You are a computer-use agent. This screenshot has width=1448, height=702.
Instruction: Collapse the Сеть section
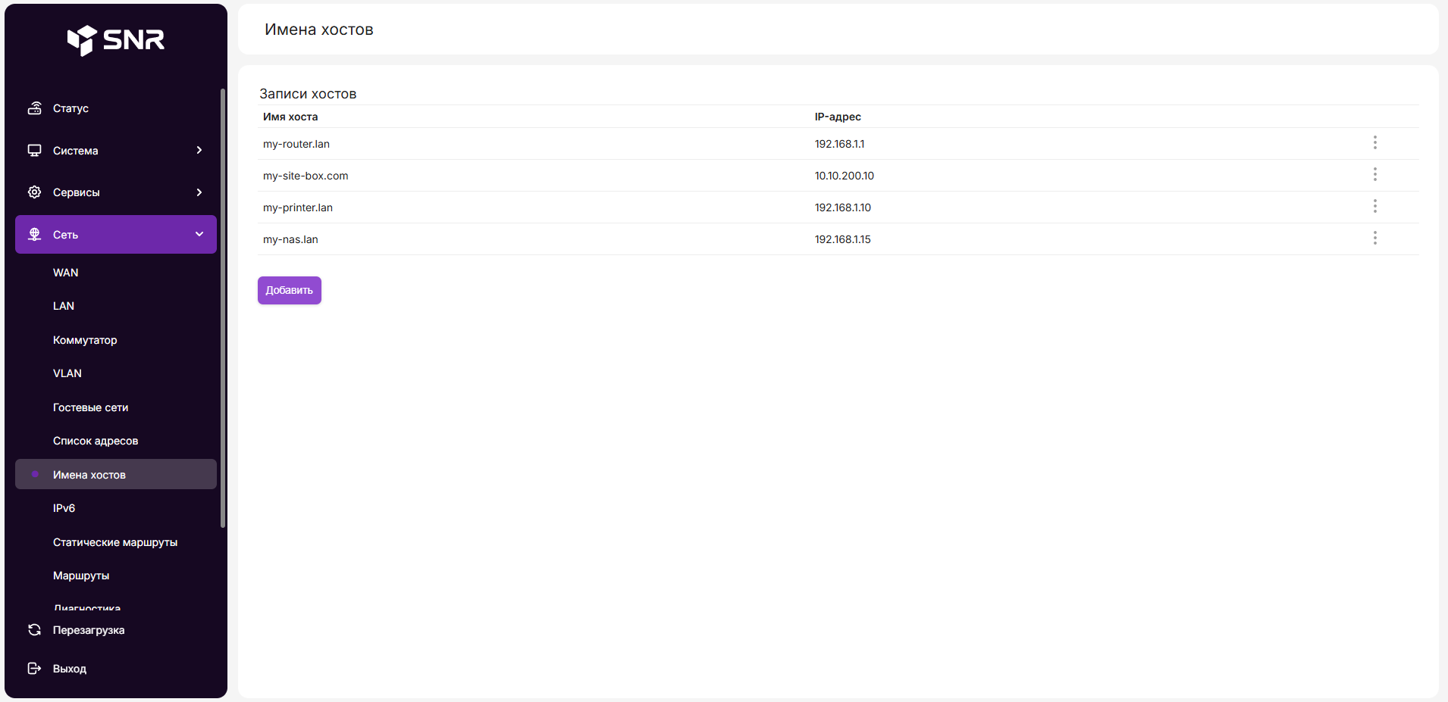point(199,235)
